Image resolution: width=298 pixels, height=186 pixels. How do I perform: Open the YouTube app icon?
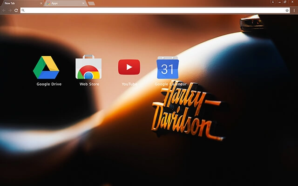(x=129, y=67)
